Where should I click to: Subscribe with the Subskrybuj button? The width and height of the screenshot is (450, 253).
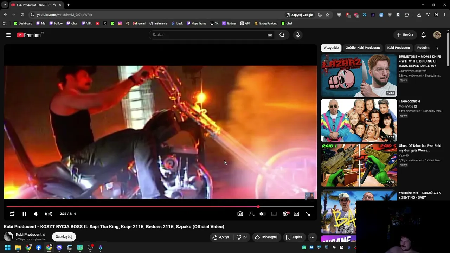pyautogui.click(x=64, y=237)
